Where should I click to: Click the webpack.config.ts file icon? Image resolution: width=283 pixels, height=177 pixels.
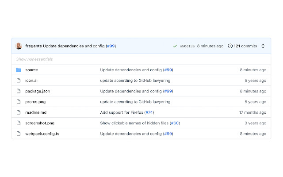pyautogui.click(x=19, y=134)
